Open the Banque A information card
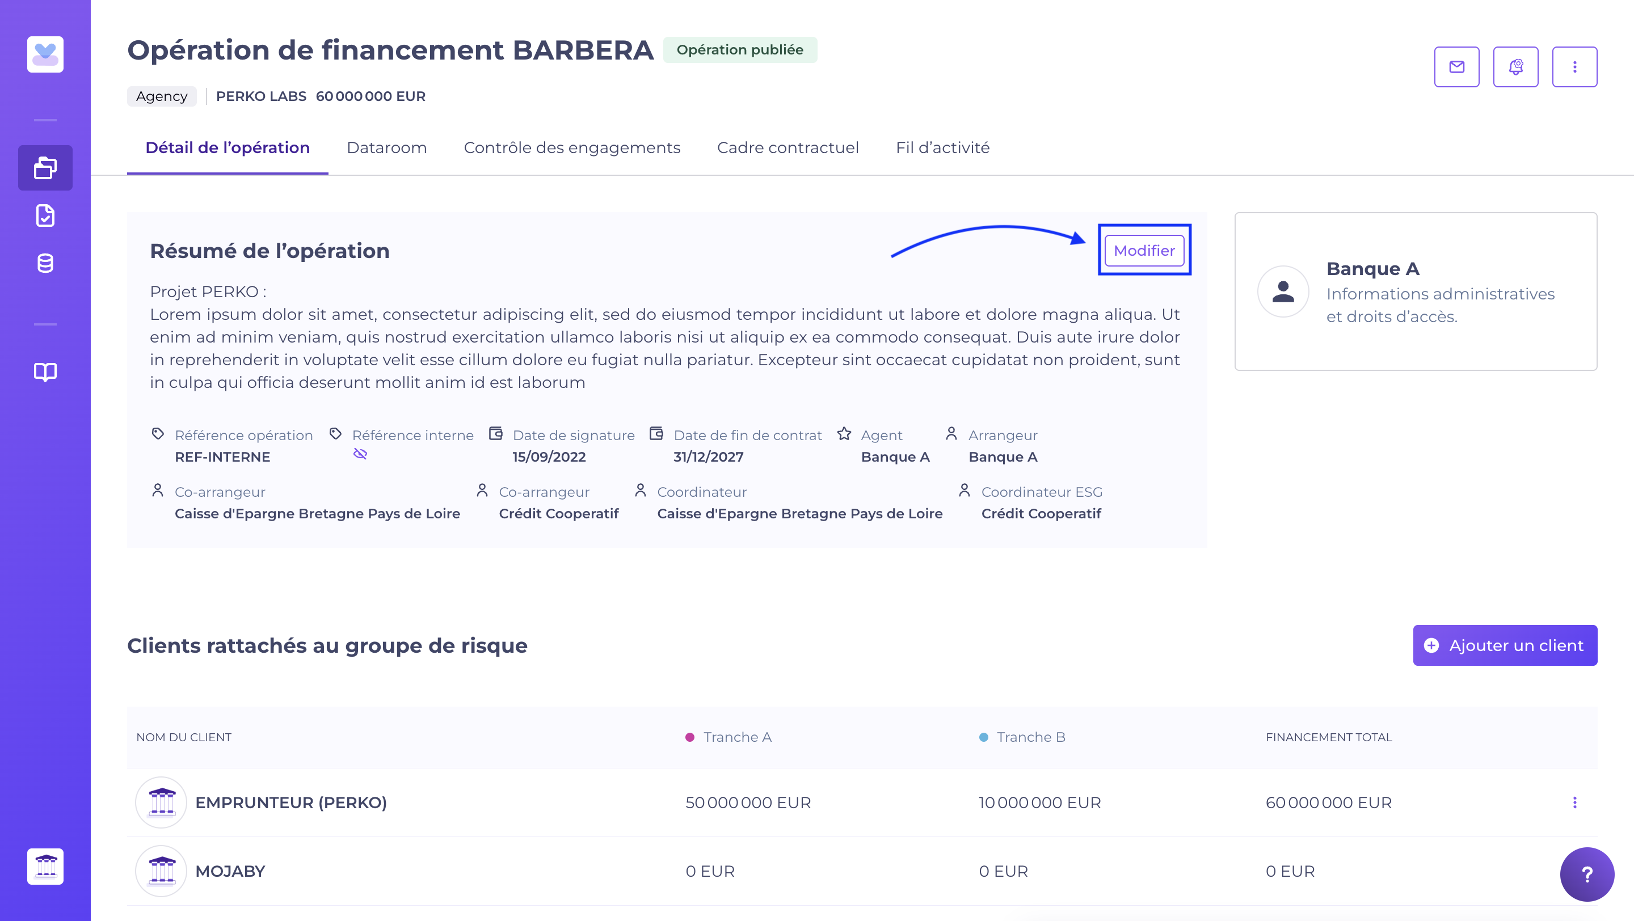Viewport: 1634px width, 921px height. [x=1415, y=291]
